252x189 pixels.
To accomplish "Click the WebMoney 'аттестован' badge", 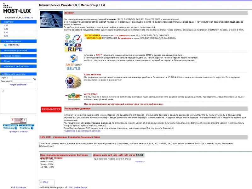I will pyautogui.click(x=26, y=127).
